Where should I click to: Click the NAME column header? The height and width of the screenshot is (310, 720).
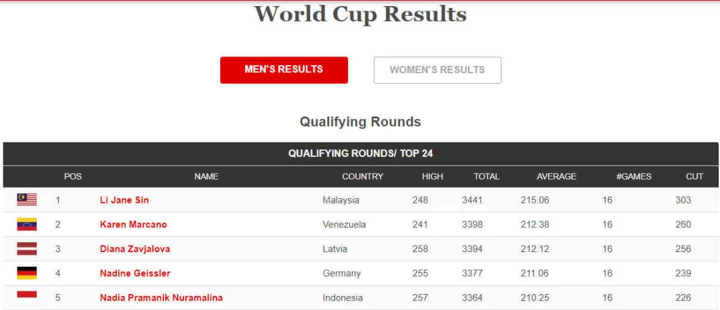point(207,176)
